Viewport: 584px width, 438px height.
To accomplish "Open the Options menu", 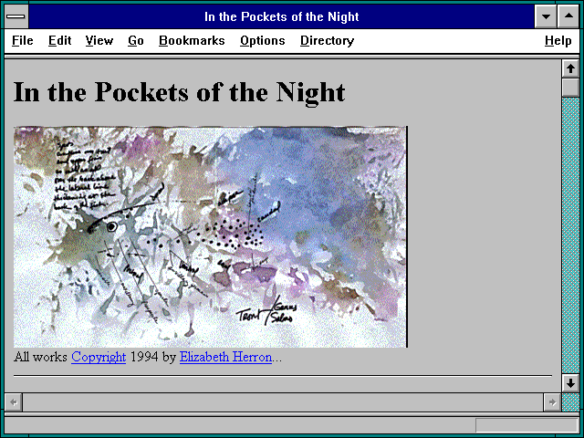I will click(x=263, y=40).
